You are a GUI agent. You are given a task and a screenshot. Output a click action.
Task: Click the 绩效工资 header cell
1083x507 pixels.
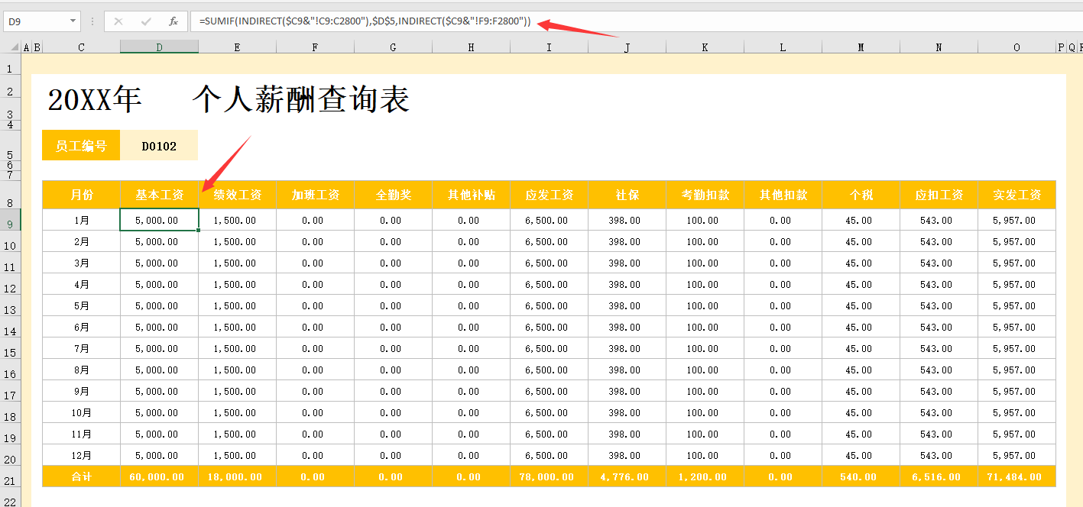click(x=237, y=195)
